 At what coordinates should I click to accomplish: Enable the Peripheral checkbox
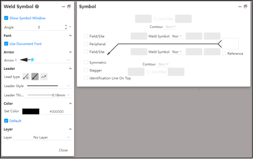tap(86, 44)
